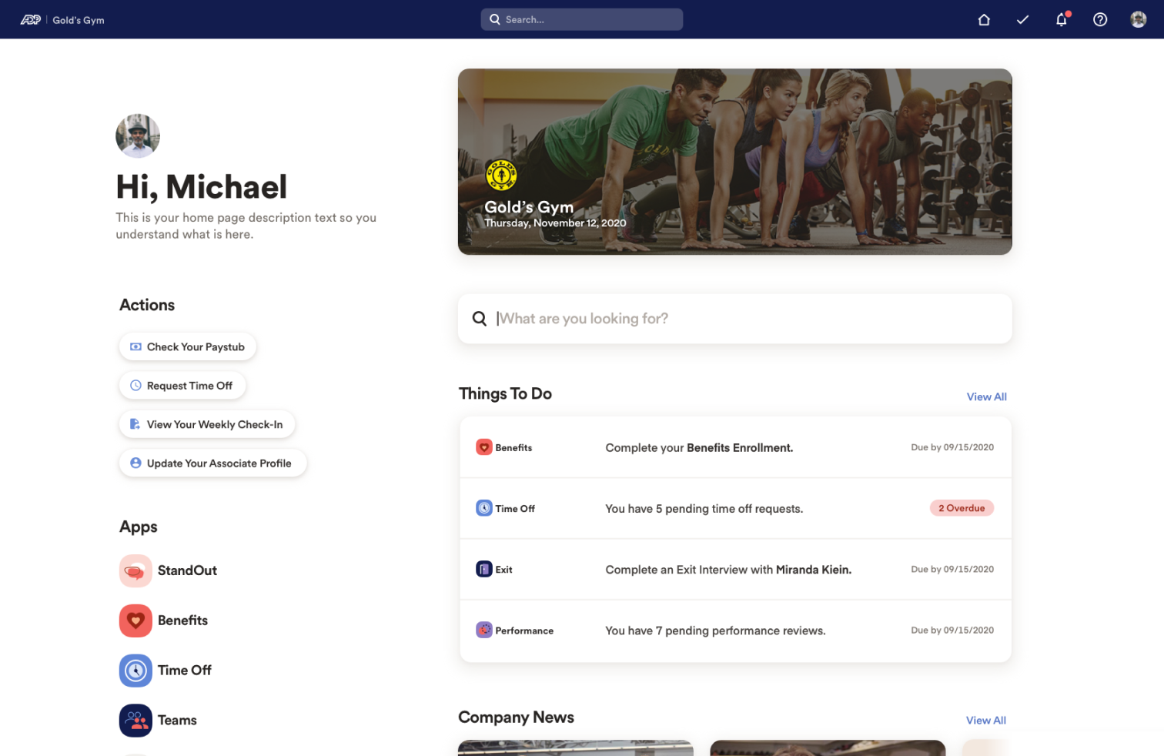1164x756 pixels.
Task: Click the magnifier icon in main search box
Action: (479, 319)
